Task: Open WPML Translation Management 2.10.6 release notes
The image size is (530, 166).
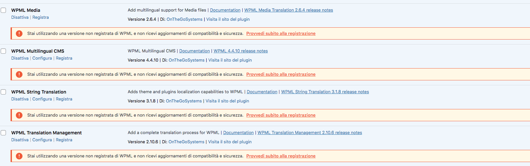Action: coord(310,133)
